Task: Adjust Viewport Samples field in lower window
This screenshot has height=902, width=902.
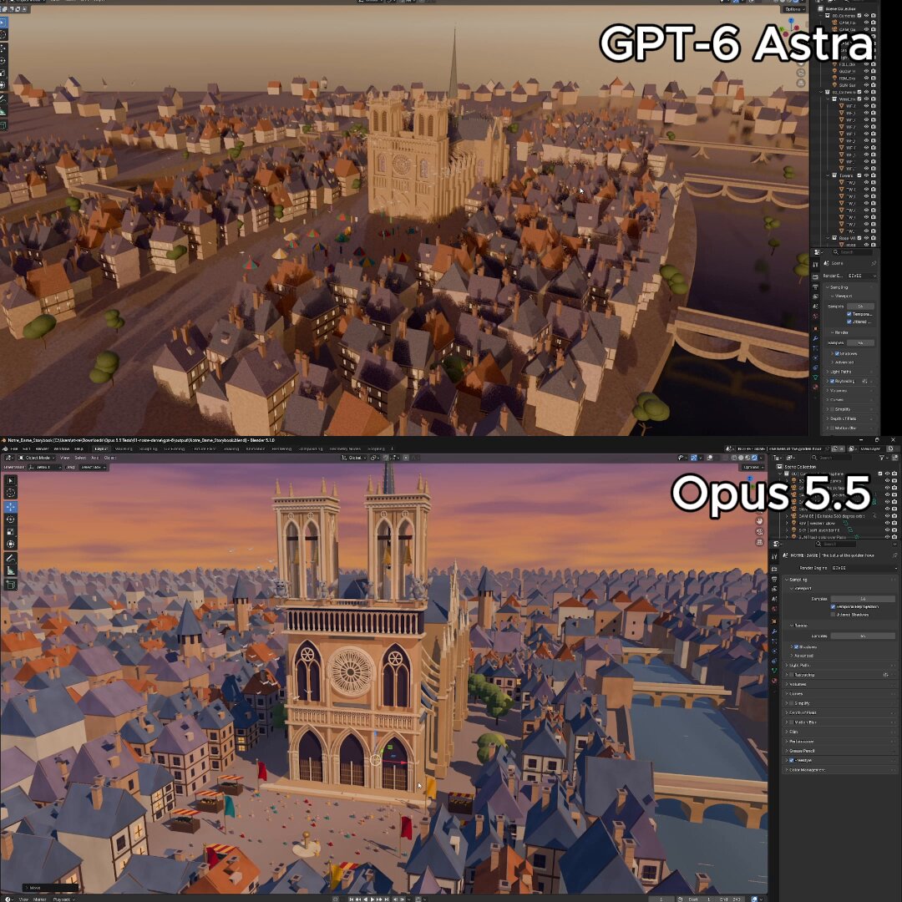Action: coord(863,599)
